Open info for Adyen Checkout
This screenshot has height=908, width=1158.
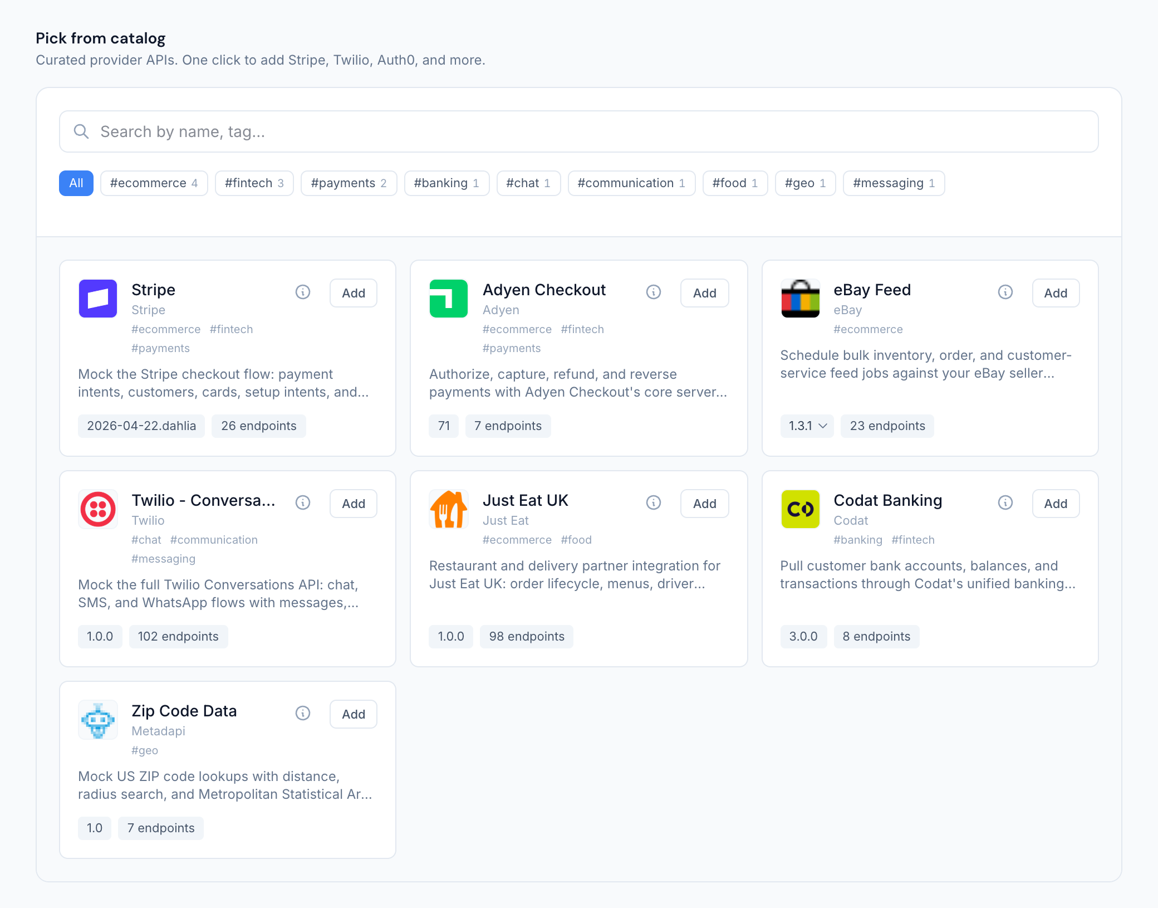[x=654, y=292]
